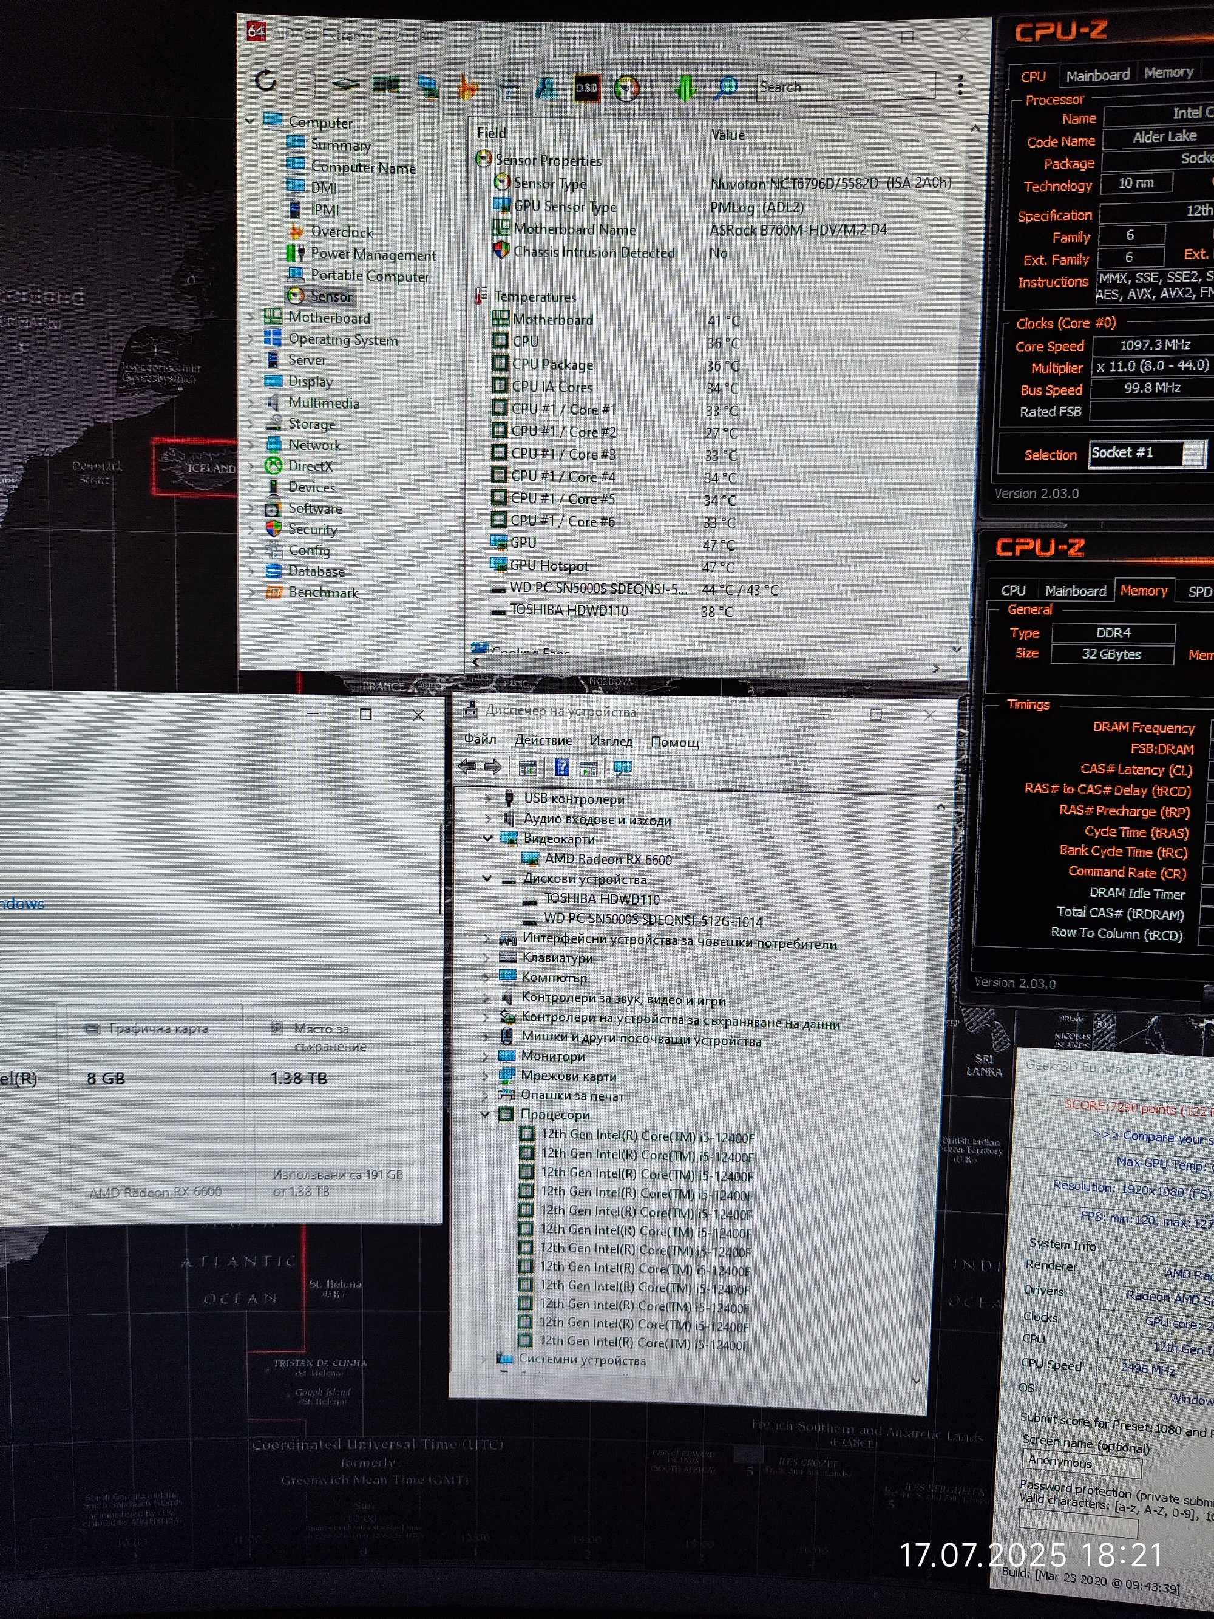
Task: Switch to the Memory tab in the upper CPU-Z window
Action: [x=1168, y=72]
